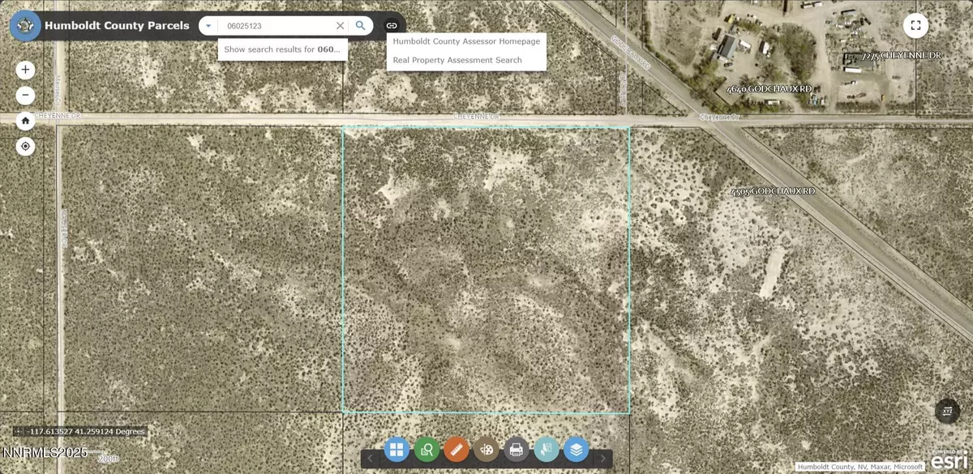Click the find my location icon
Image resolution: width=973 pixels, height=474 pixels.
pyautogui.click(x=25, y=147)
